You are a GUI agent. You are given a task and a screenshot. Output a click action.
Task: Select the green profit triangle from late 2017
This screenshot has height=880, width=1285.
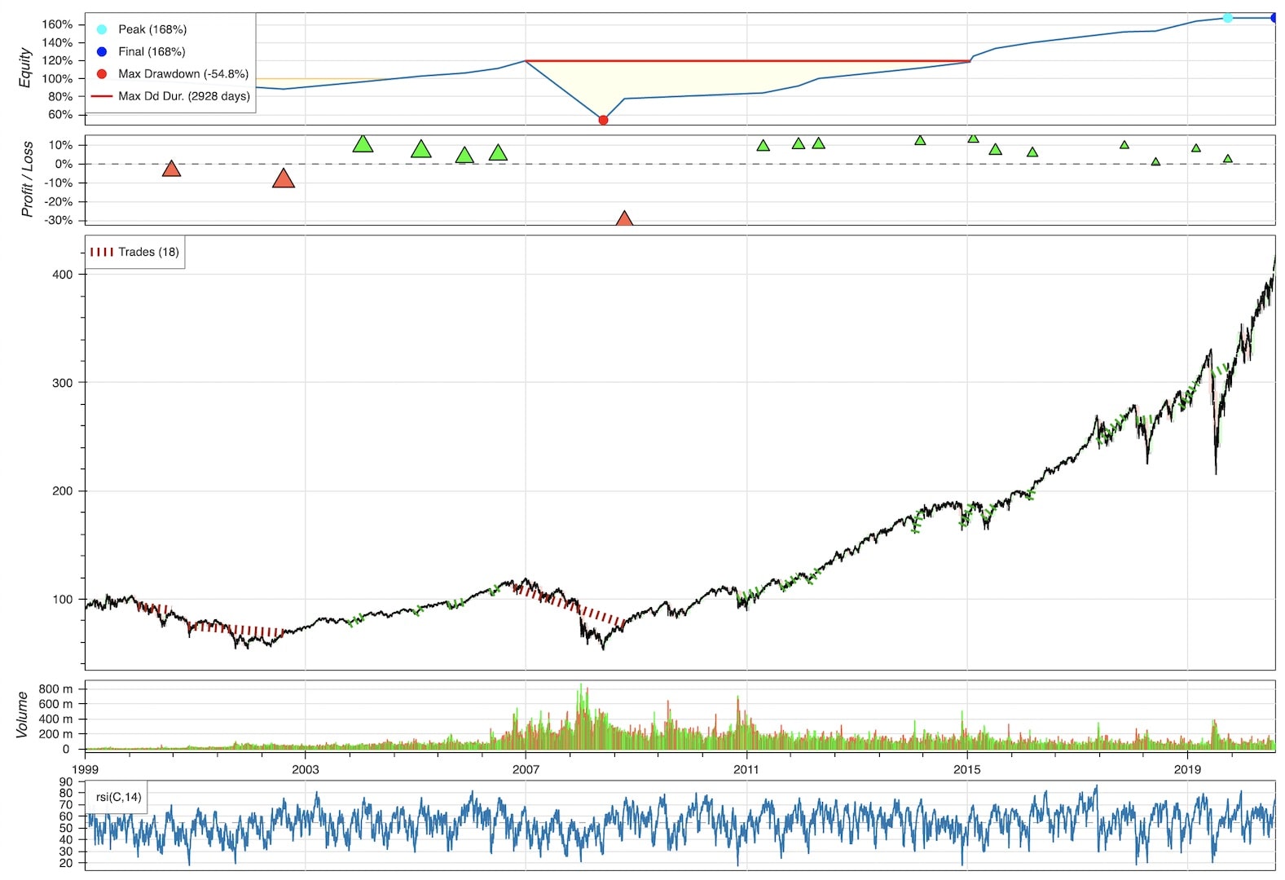point(1124,145)
